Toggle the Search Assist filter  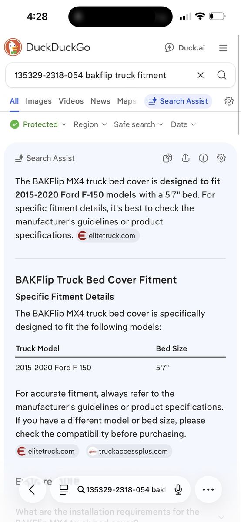coord(178,101)
